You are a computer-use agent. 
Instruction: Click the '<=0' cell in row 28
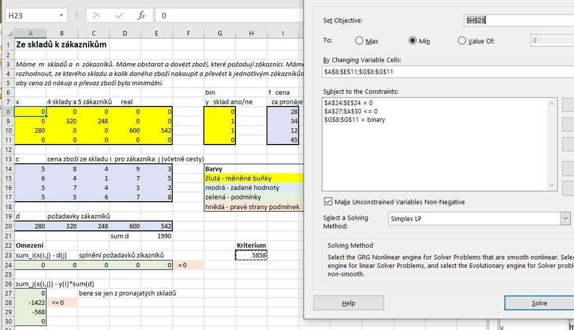tap(62, 303)
